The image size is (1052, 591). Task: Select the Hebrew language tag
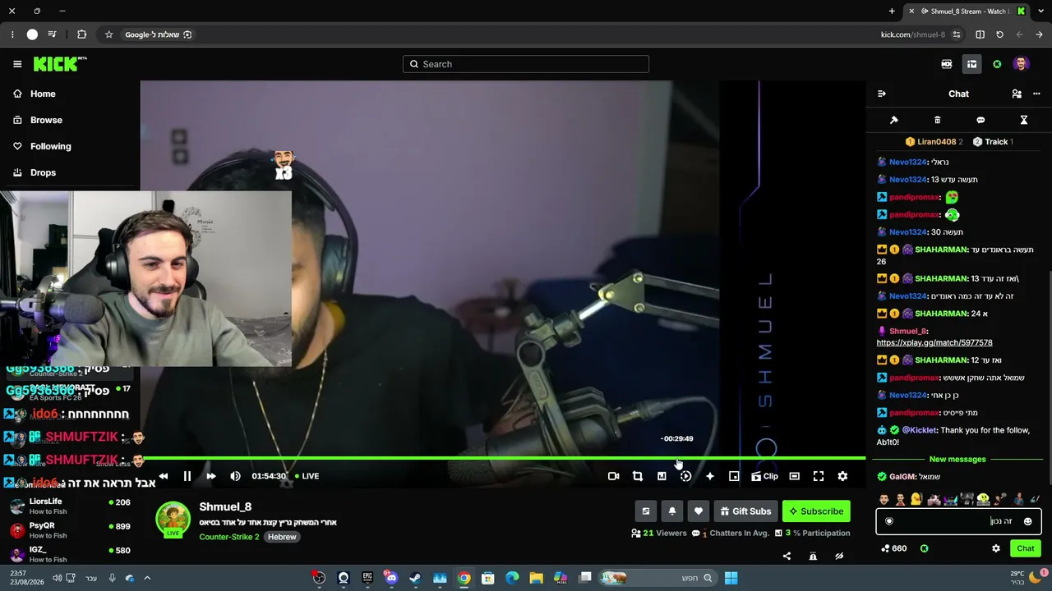coord(282,537)
